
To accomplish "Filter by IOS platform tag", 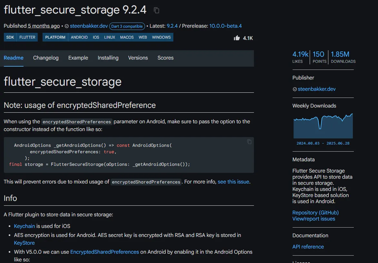I will tap(96, 37).
